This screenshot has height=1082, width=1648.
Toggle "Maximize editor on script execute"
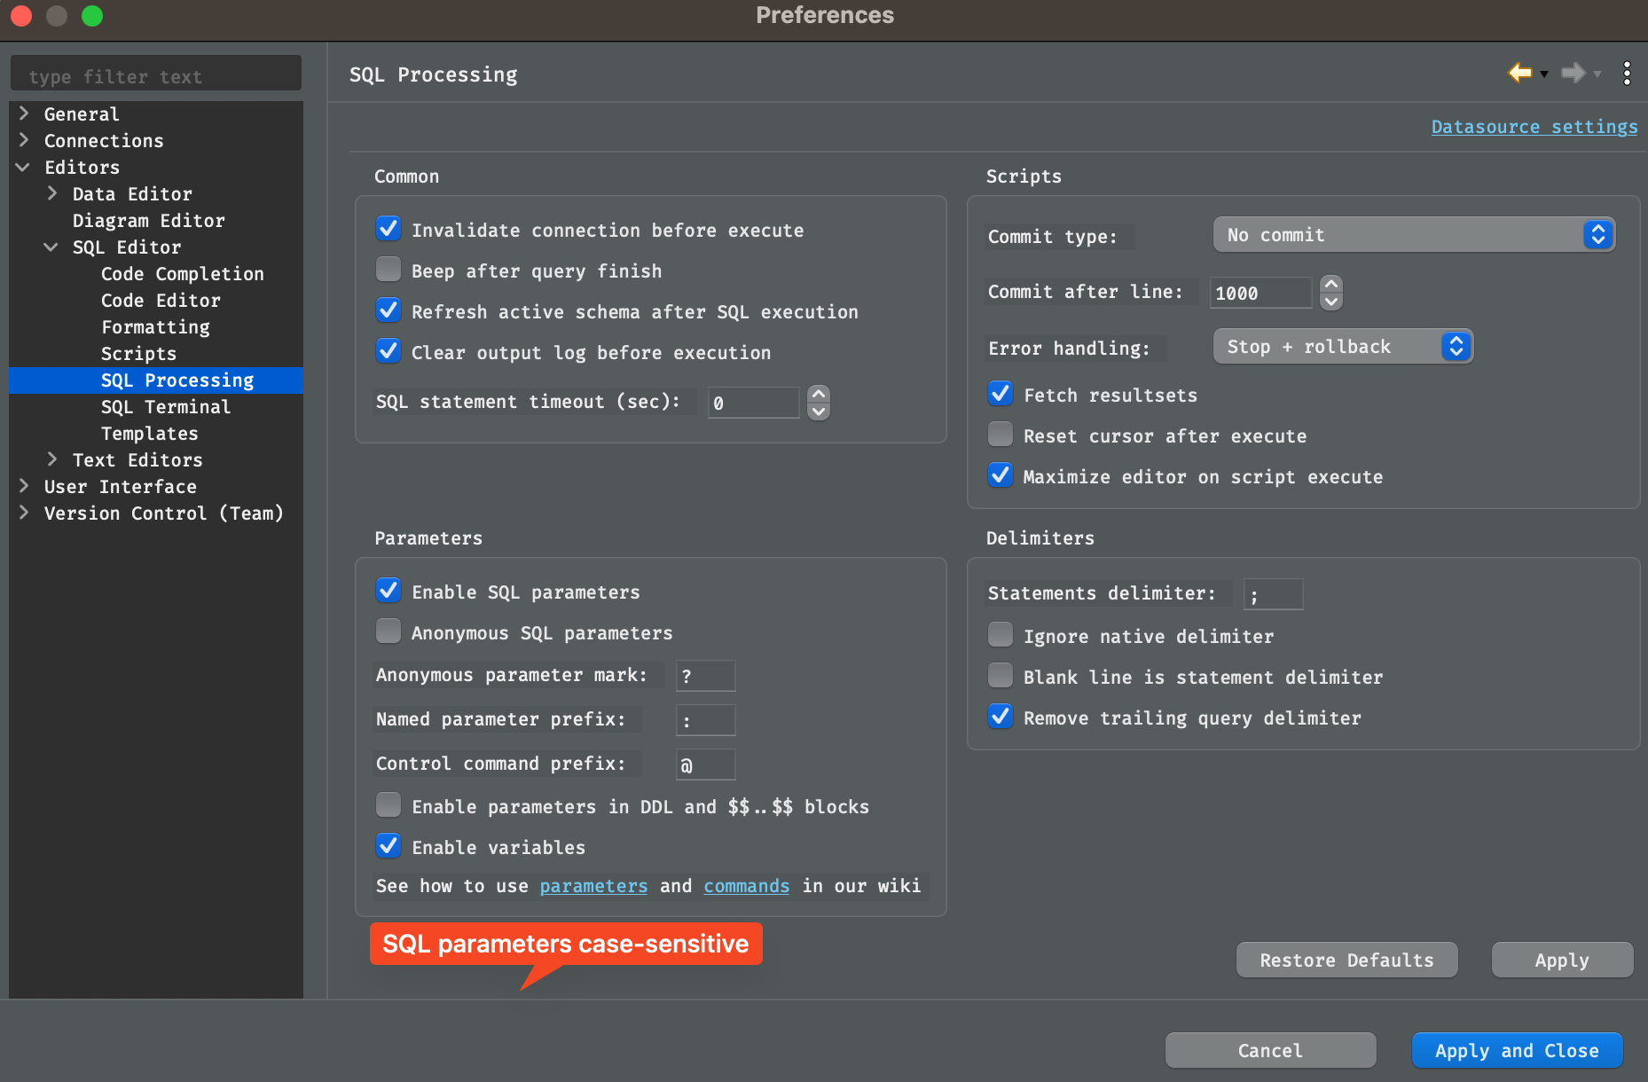pyautogui.click(x=1000, y=474)
